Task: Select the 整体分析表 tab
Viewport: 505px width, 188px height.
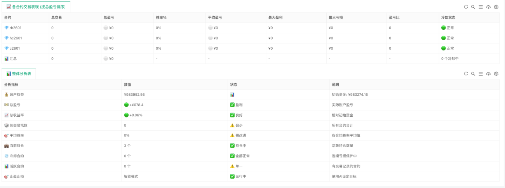Action: pyautogui.click(x=19, y=74)
